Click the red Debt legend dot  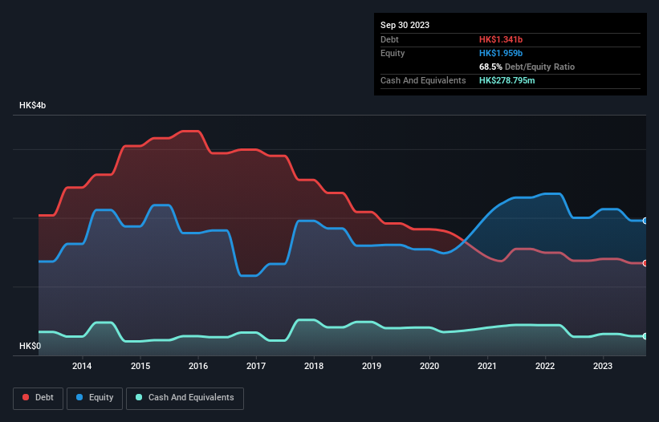(26, 397)
